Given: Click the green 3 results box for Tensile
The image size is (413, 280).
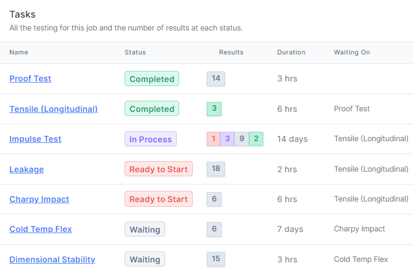Looking at the screenshot, I should (x=214, y=109).
